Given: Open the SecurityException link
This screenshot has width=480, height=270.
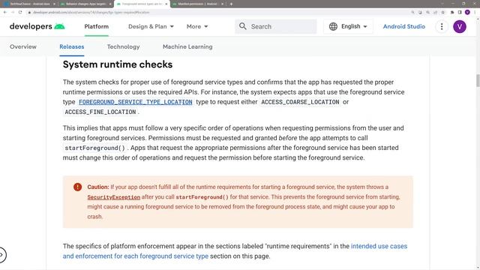Looking at the screenshot, I should [x=113, y=197].
